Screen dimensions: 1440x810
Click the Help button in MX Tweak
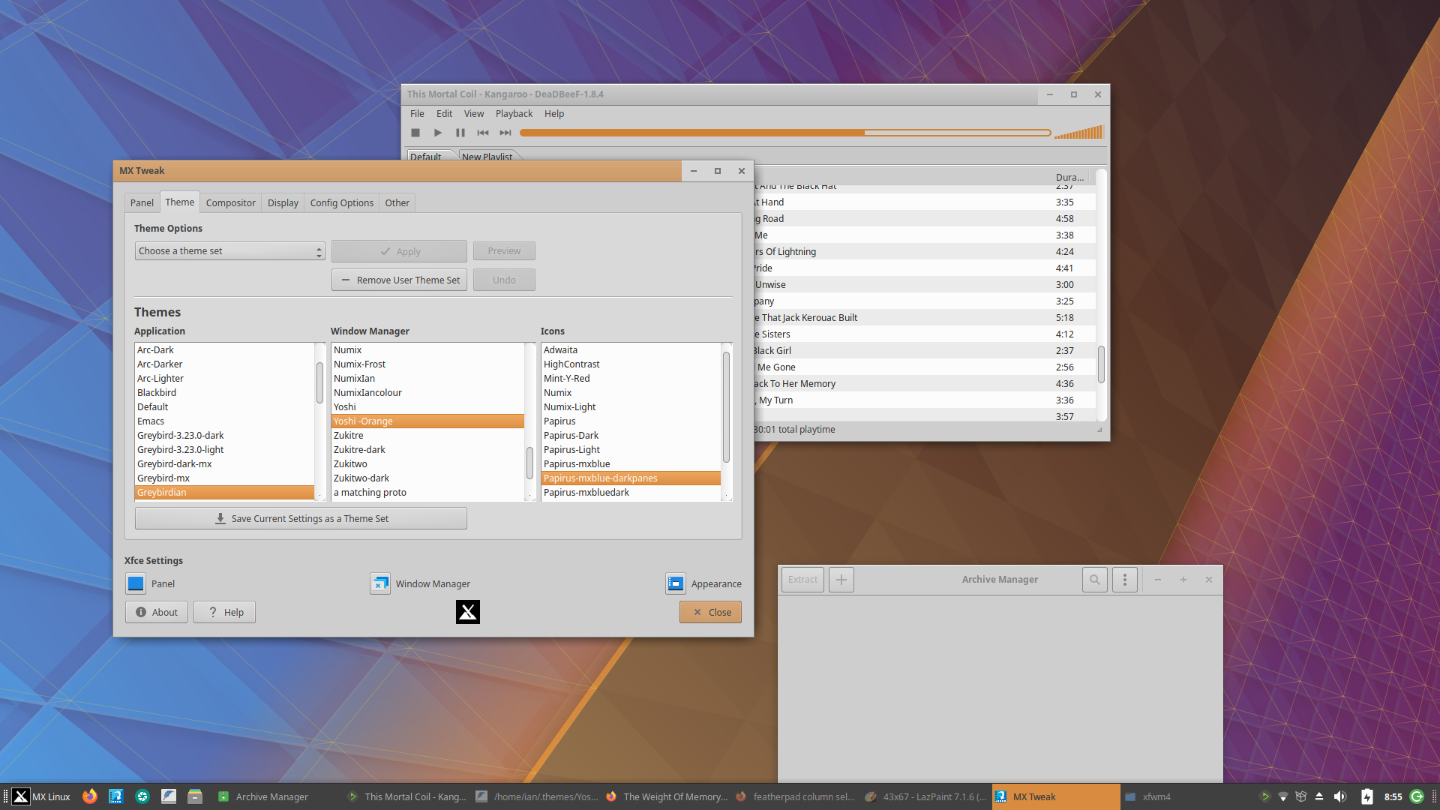coord(224,613)
